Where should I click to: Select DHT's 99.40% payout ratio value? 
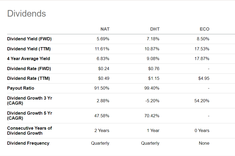click(152, 88)
